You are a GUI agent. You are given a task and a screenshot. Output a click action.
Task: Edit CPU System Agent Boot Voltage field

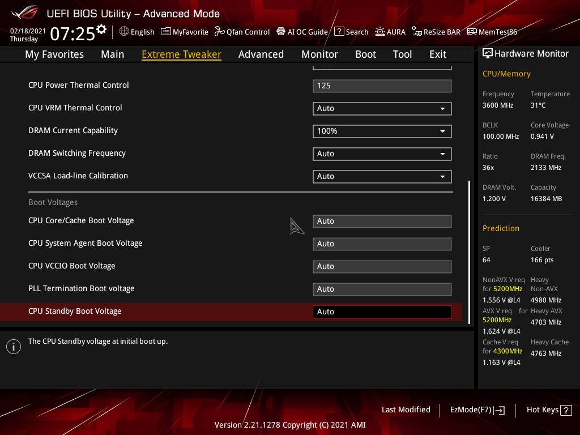pyautogui.click(x=382, y=244)
